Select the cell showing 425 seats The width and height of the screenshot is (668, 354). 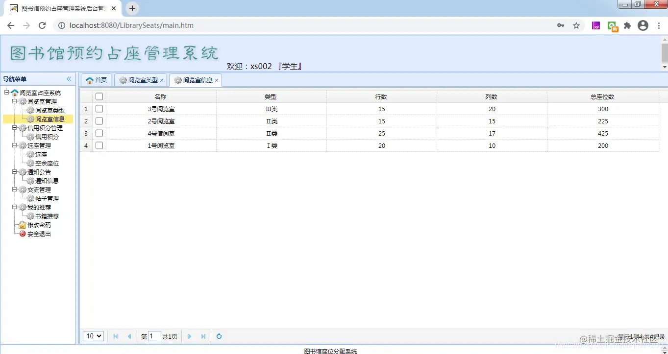[603, 133]
